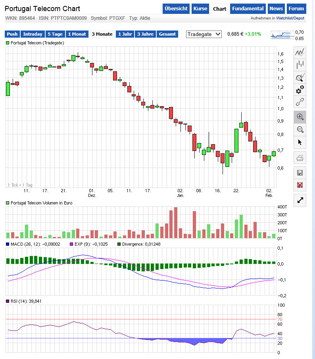Click the '1,6' price axis label
This screenshot has width=315, height=359.
coord(280,54)
